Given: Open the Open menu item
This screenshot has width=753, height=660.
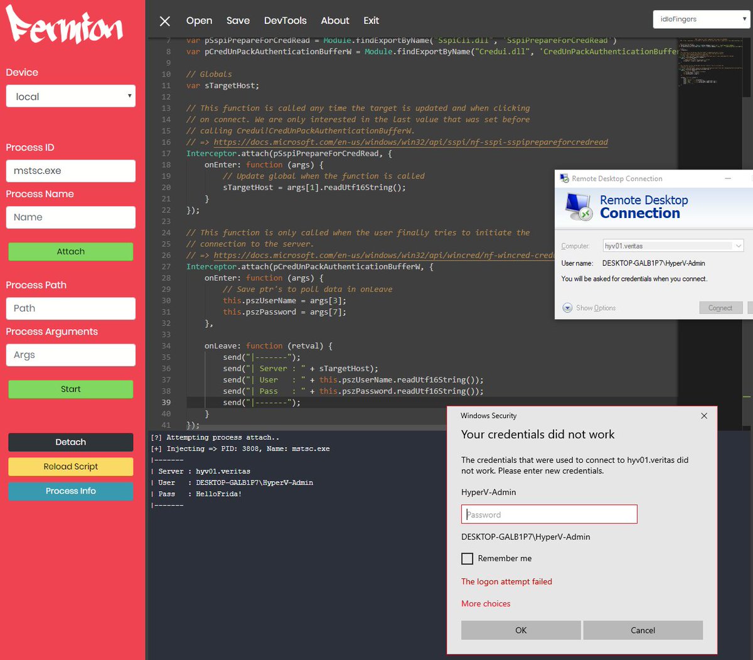Looking at the screenshot, I should click(199, 21).
